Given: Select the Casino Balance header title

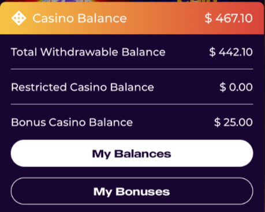Looking at the screenshot, I should [x=80, y=18].
